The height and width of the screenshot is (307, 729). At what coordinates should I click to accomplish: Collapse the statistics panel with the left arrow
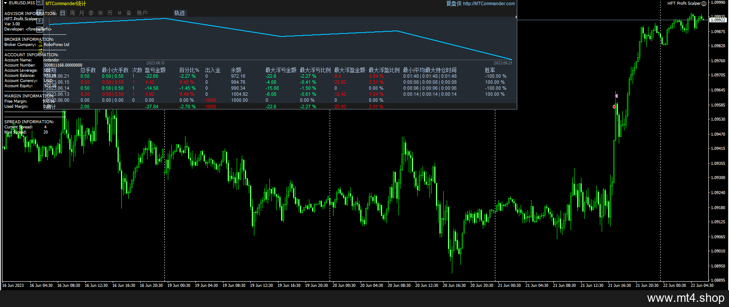(x=516, y=17)
